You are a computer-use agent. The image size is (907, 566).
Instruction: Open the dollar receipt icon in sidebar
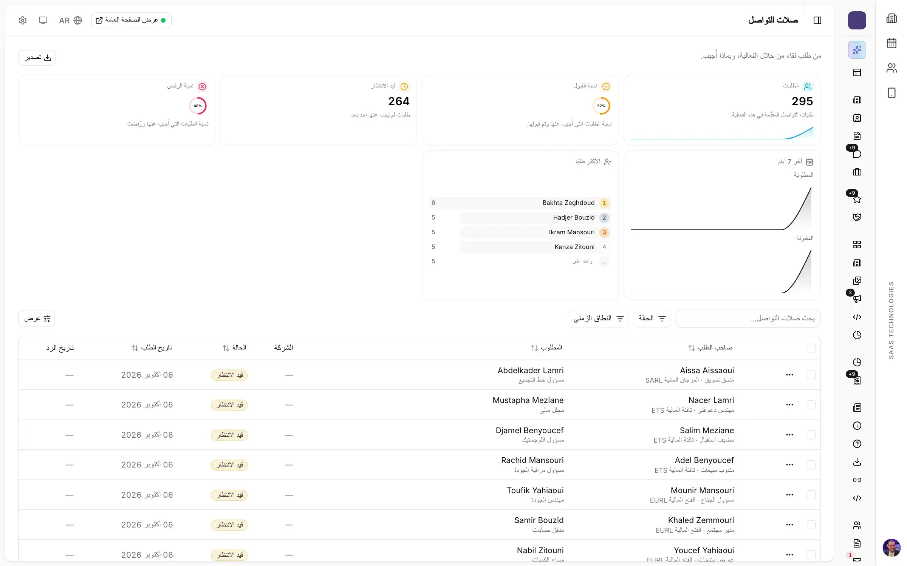pos(857,380)
